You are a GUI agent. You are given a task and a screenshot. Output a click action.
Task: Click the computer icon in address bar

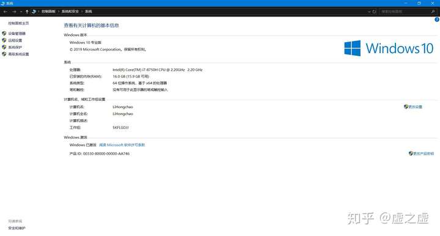coord(34,12)
